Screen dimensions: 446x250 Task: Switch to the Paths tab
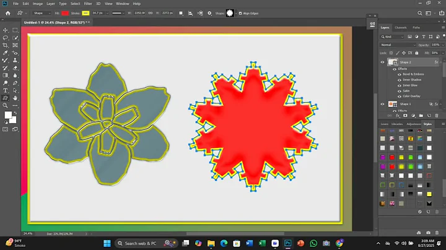pos(416,28)
